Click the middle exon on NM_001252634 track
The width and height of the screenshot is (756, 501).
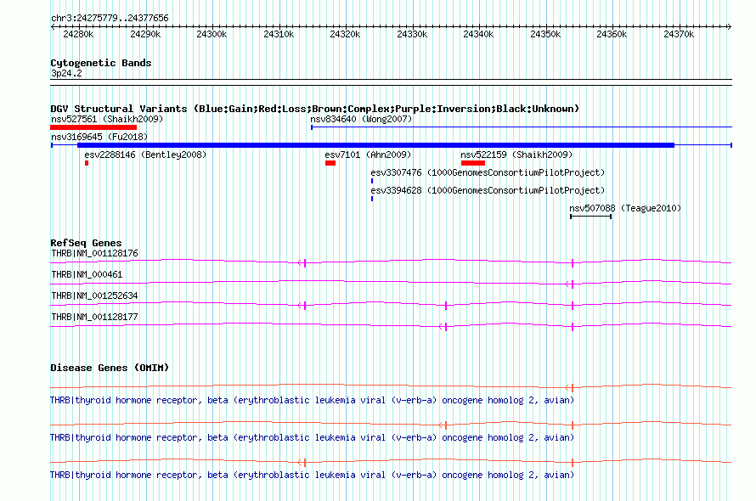(446, 305)
